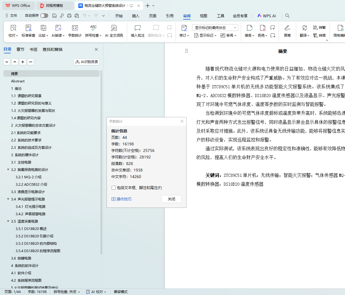Select the 画笔 pen tool

(287, 28)
